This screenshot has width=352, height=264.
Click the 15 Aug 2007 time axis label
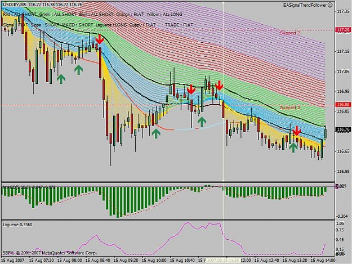12,261
